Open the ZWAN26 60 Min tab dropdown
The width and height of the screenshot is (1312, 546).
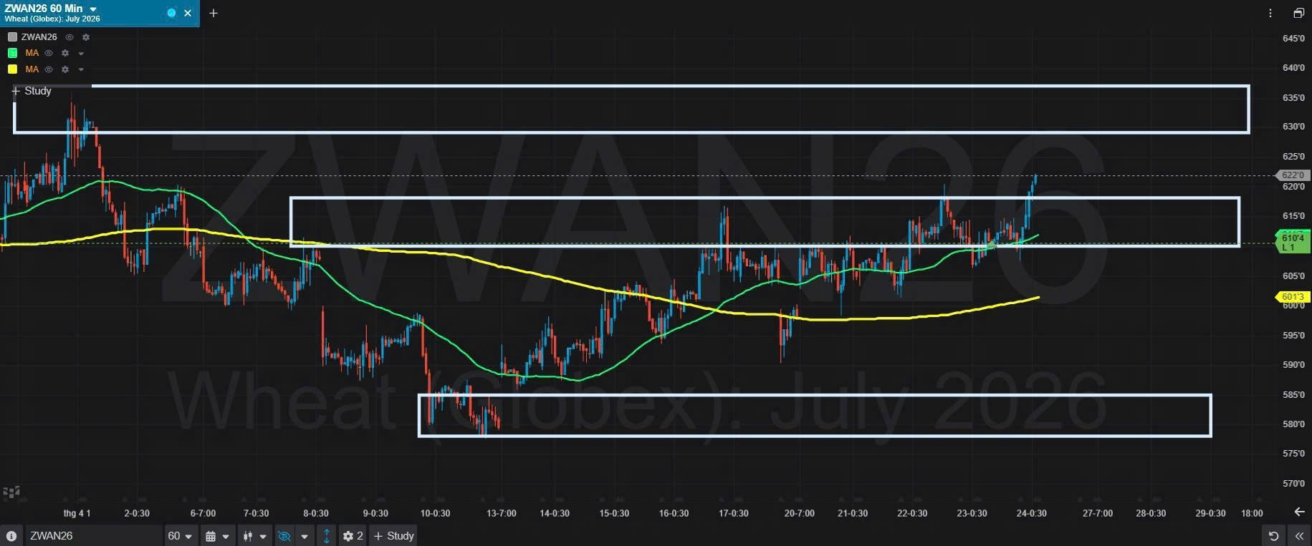93,9
